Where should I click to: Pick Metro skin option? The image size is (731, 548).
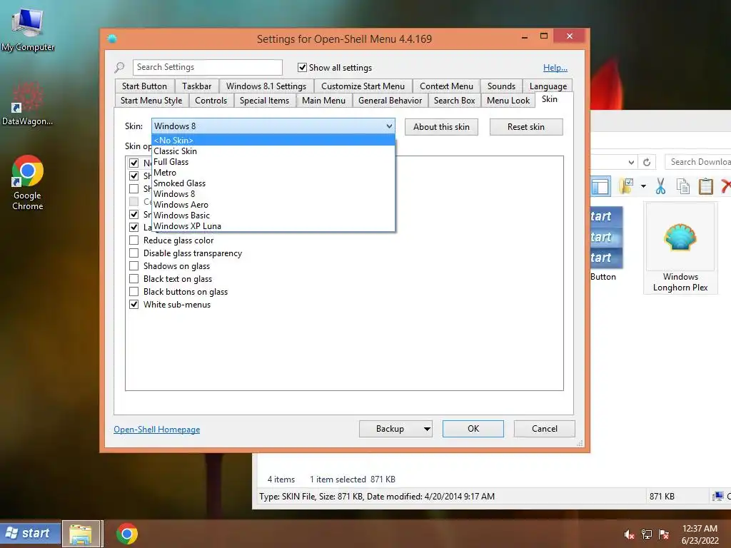[x=273, y=173]
